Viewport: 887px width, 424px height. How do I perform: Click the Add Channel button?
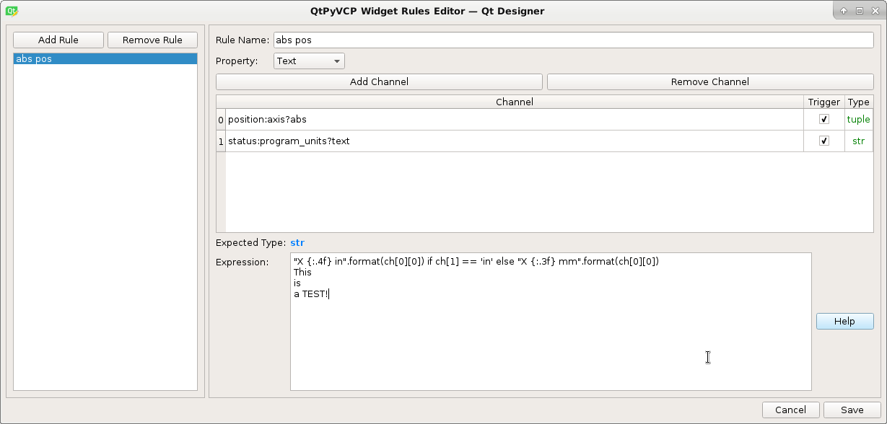click(x=379, y=81)
